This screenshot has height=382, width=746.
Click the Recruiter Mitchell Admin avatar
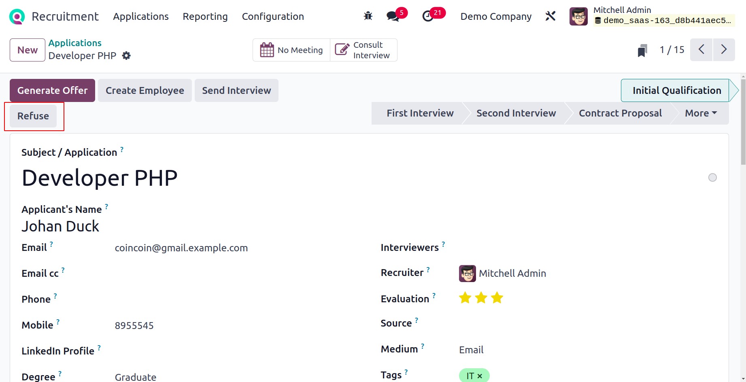[467, 274]
